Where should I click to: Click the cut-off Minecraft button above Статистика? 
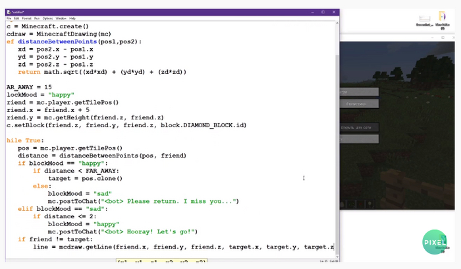pyautogui.click(x=359, y=92)
